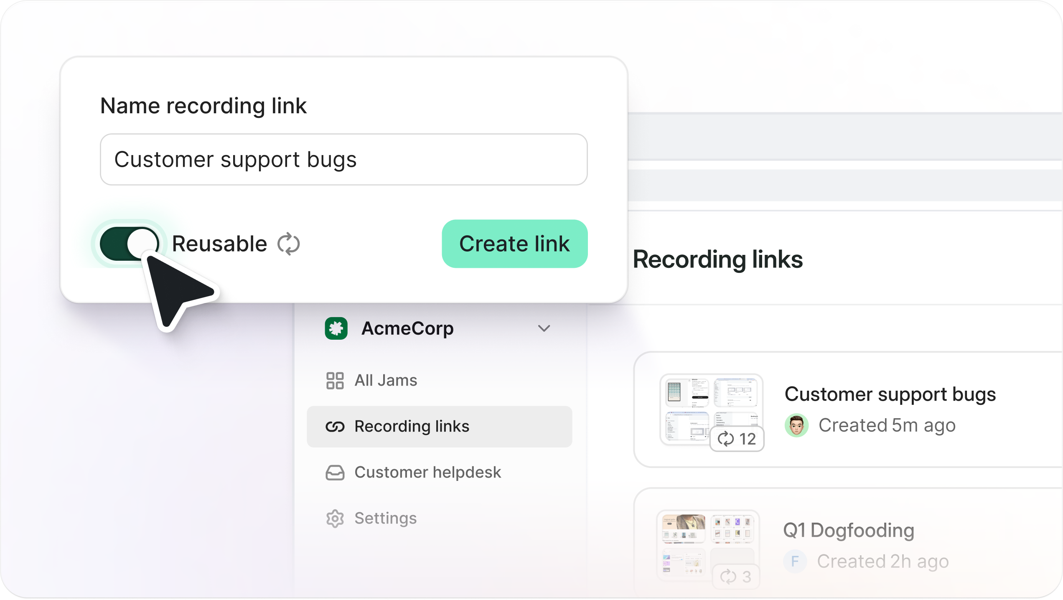Viewport: 1063px width, 600px height.
Task: Click the chain link icon in sidebar
Action: point(335,427)
